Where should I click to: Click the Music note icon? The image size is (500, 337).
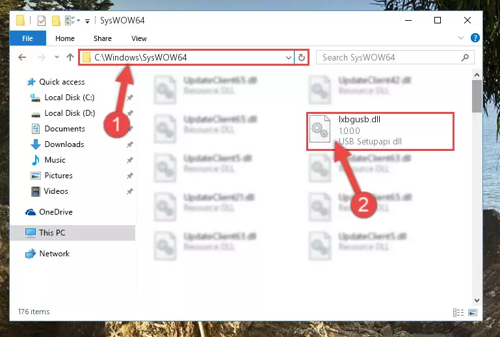click(35, 160)
